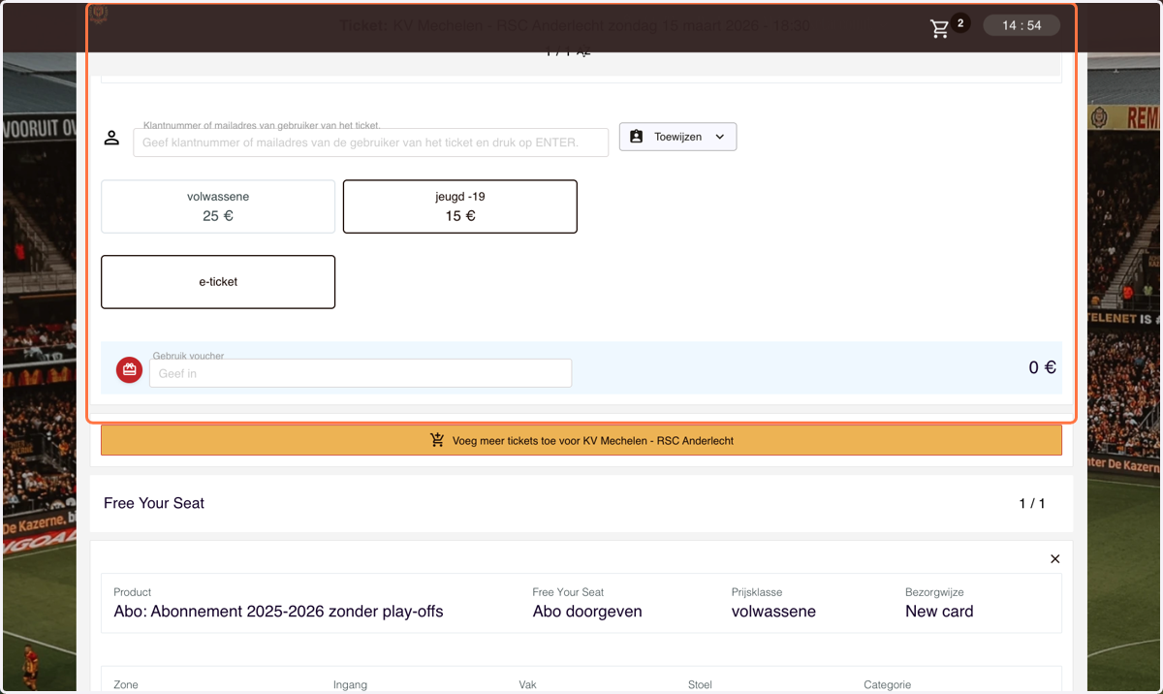Viewport: 1163px width, 694px height.
Task: Click the 14 : 54 countdown timer
Action: point(1022,25)
